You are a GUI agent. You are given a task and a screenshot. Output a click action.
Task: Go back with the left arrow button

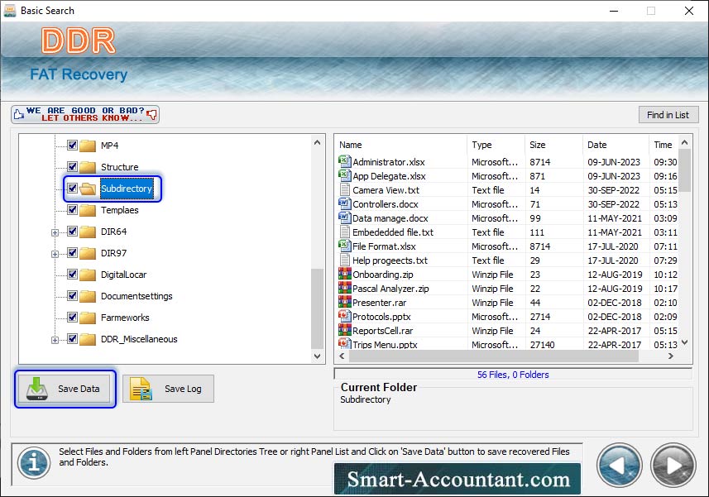click(x=620, y=466)
